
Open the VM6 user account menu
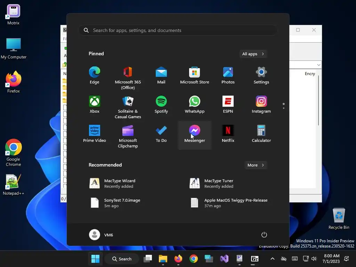click(x=101, y=235)
